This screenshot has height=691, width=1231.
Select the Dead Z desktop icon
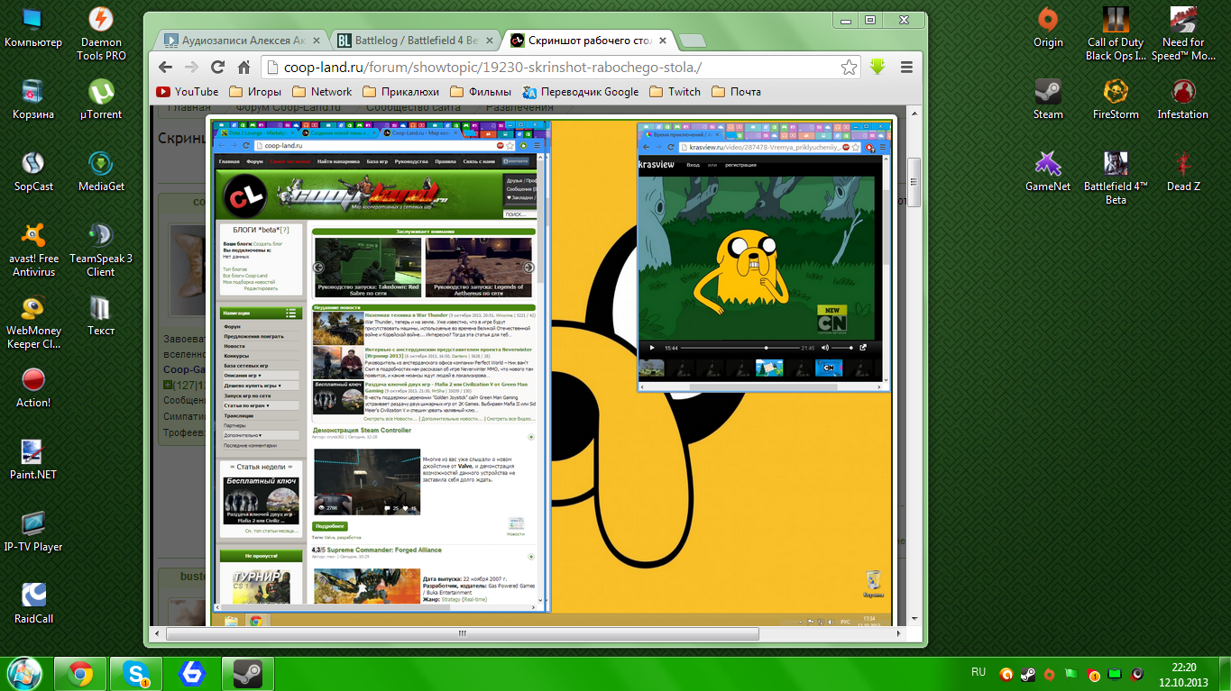tap(1183, 172)
